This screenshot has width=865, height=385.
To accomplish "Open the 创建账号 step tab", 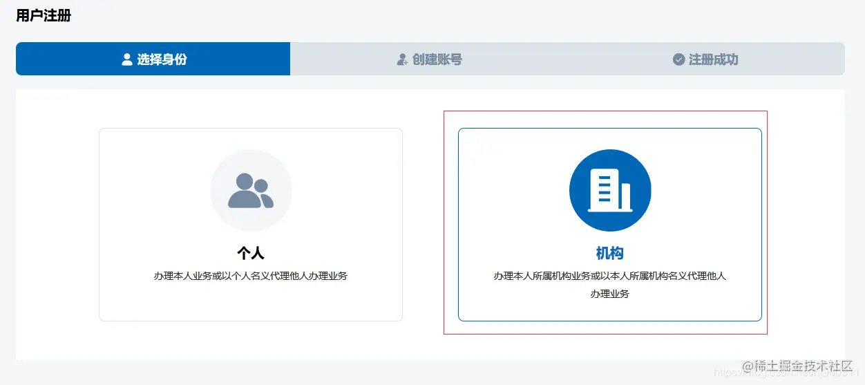I will [x=429, y=59].
